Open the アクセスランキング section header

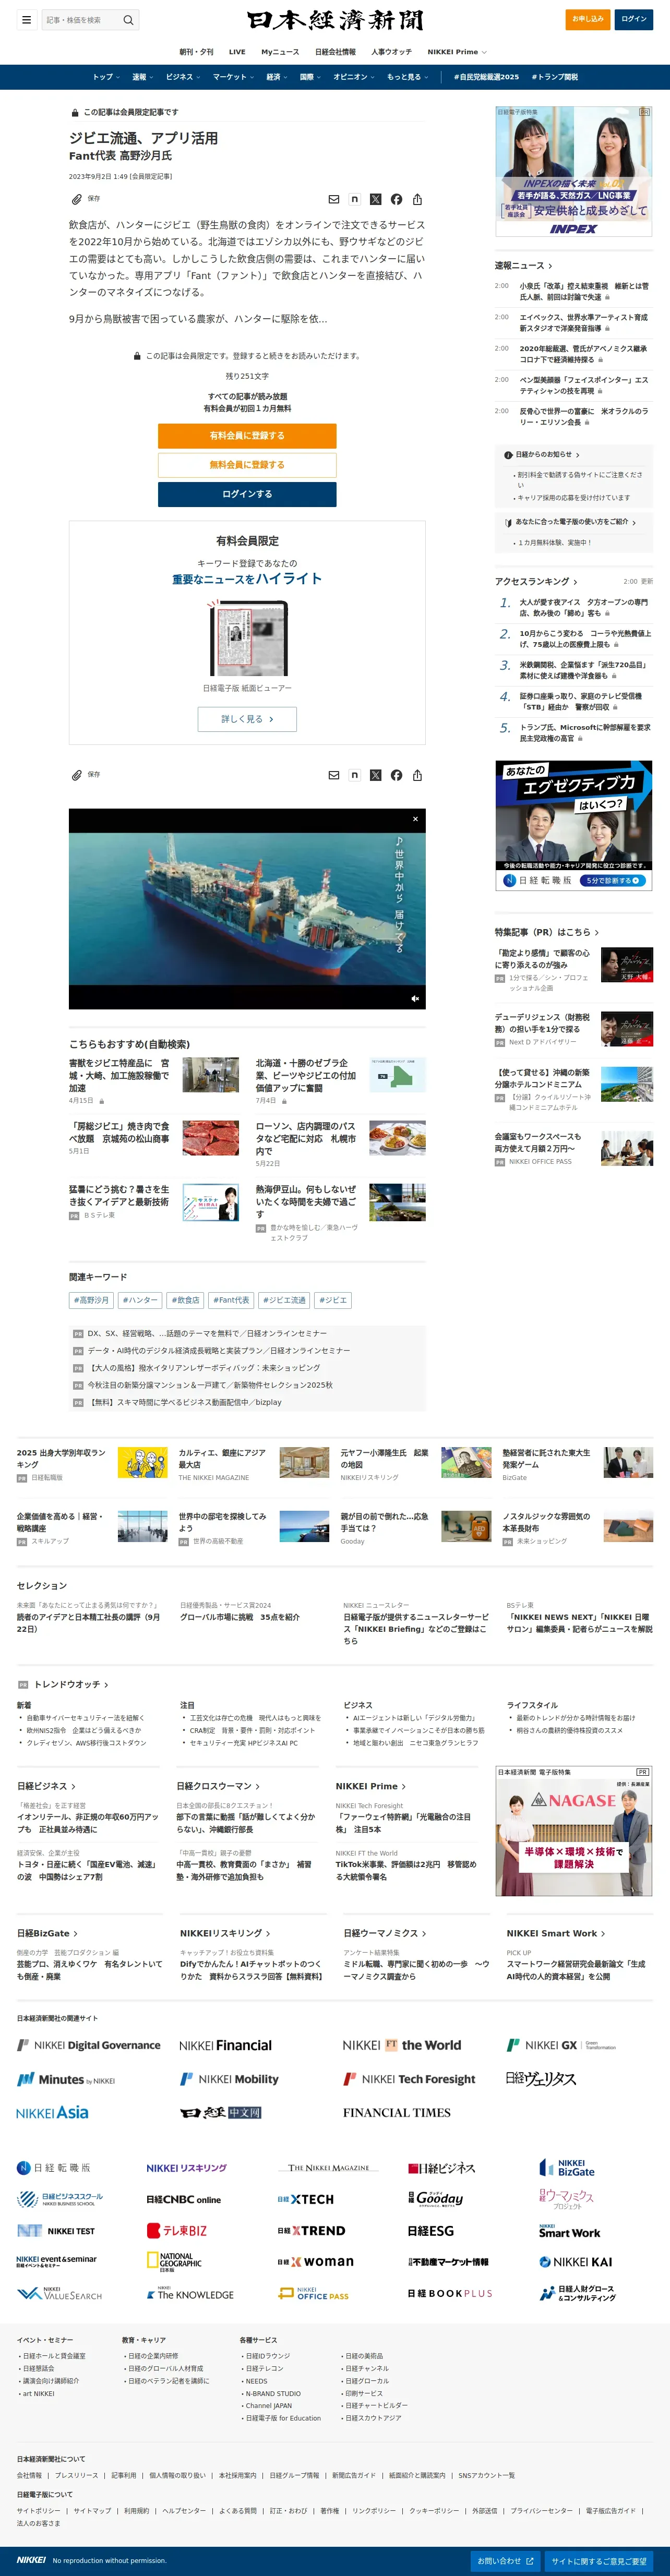pos(536,581)
